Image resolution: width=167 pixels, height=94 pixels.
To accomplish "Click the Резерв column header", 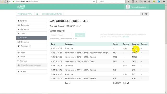I will tap(144, 44).
